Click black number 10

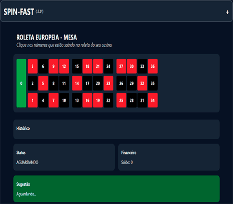pos(64,100)
